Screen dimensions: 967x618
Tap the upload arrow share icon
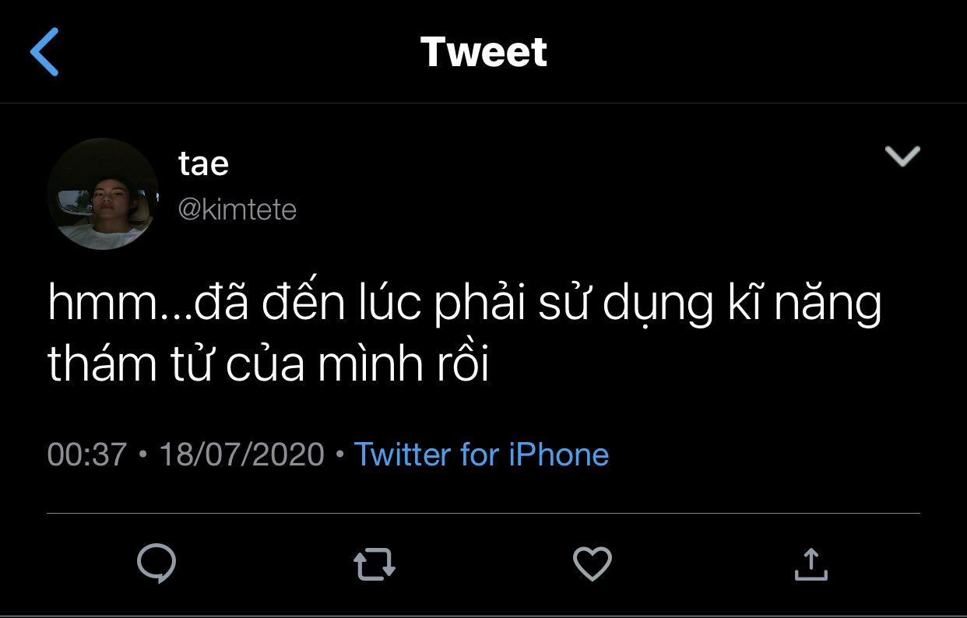810,564
